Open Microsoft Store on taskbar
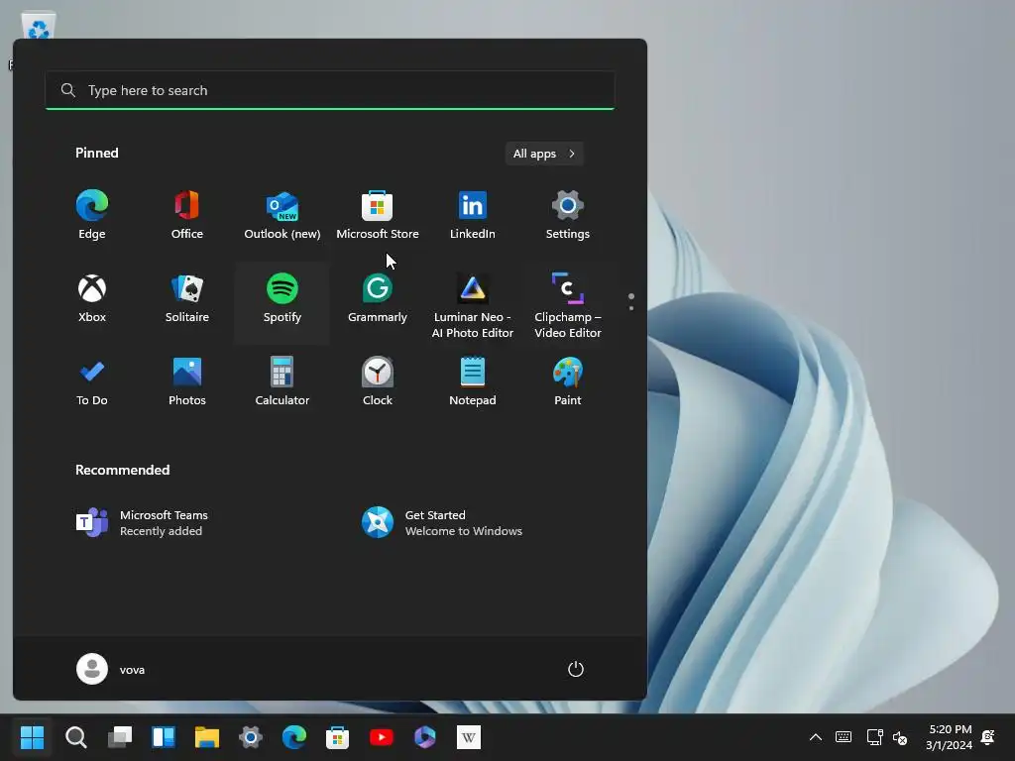The height and width of the screenshot is (761, 1015). tap(338, 737)
